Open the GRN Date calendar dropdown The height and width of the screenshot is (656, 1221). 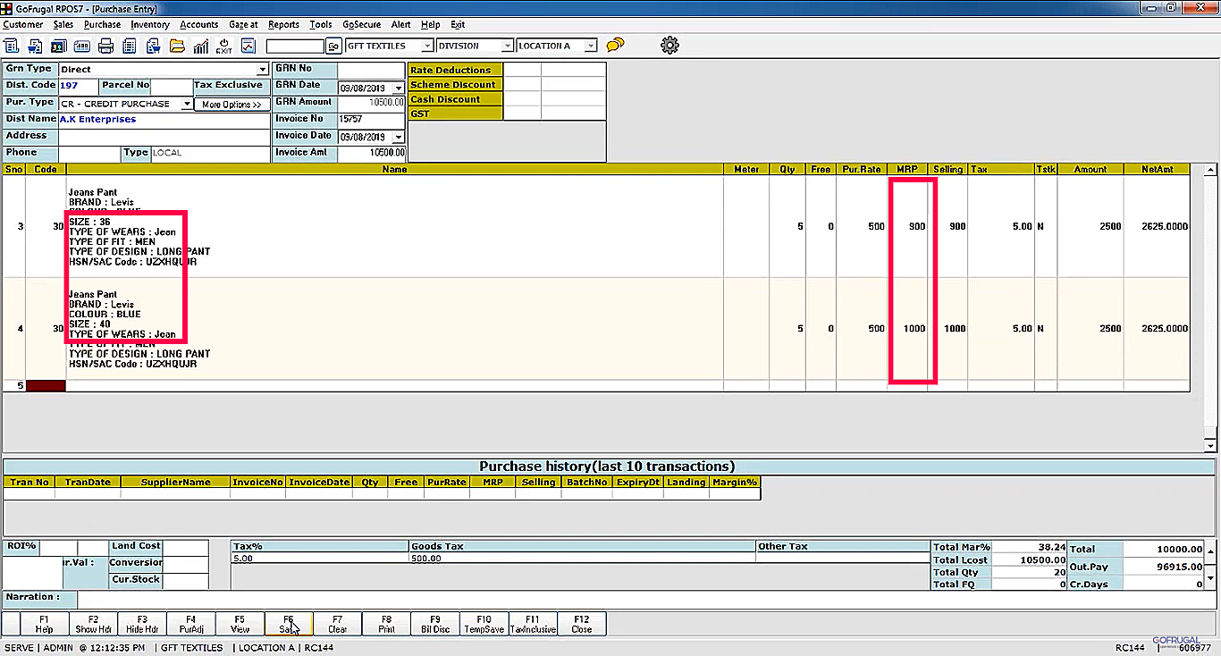pyautogui.click(x=399, y=88)
